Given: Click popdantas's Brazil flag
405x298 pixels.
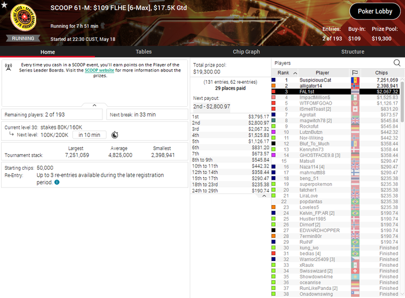Looking at the screenshot, I should click(355, 202).
